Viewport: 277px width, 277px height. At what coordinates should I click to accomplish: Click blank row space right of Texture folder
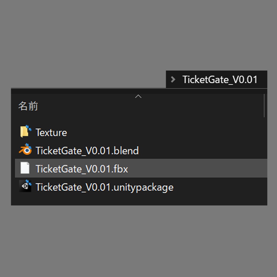pos(162,133)
